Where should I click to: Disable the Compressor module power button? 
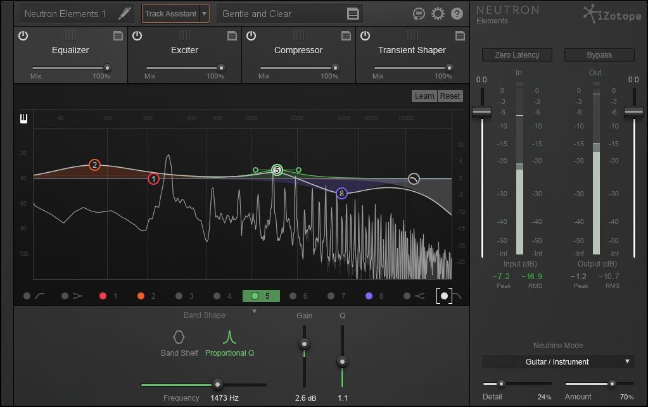[251, 36]
